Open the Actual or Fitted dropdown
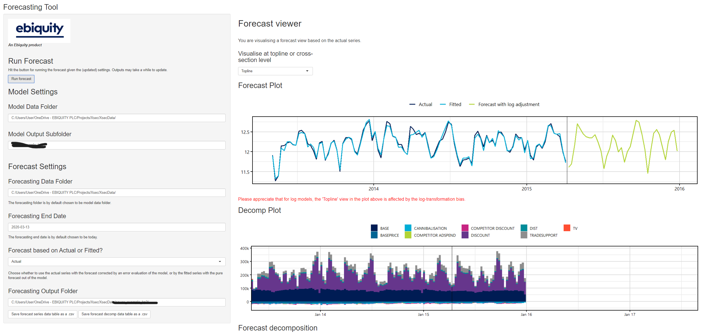Image resolution: width=702 pixels, height=333 pixels. (116, 262)
